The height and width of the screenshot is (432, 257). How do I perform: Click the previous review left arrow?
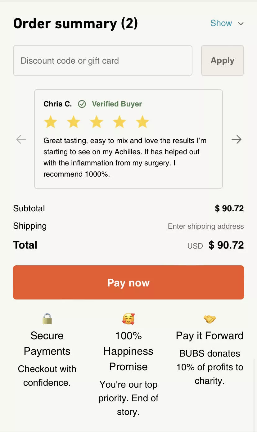[21, 139]
